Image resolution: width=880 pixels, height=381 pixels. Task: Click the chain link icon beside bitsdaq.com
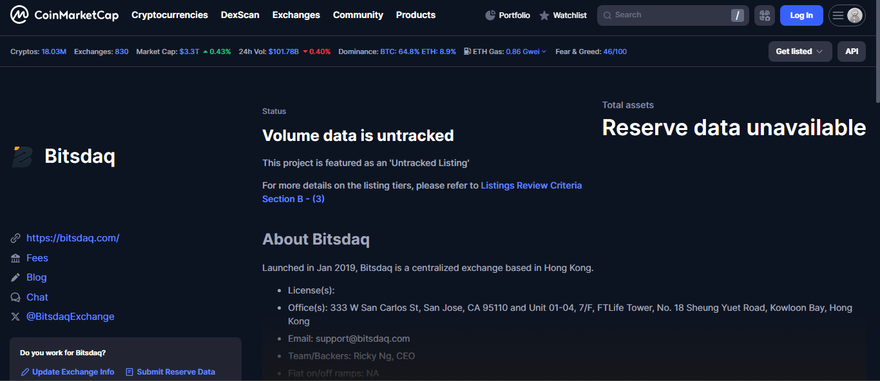click(15, 238)
